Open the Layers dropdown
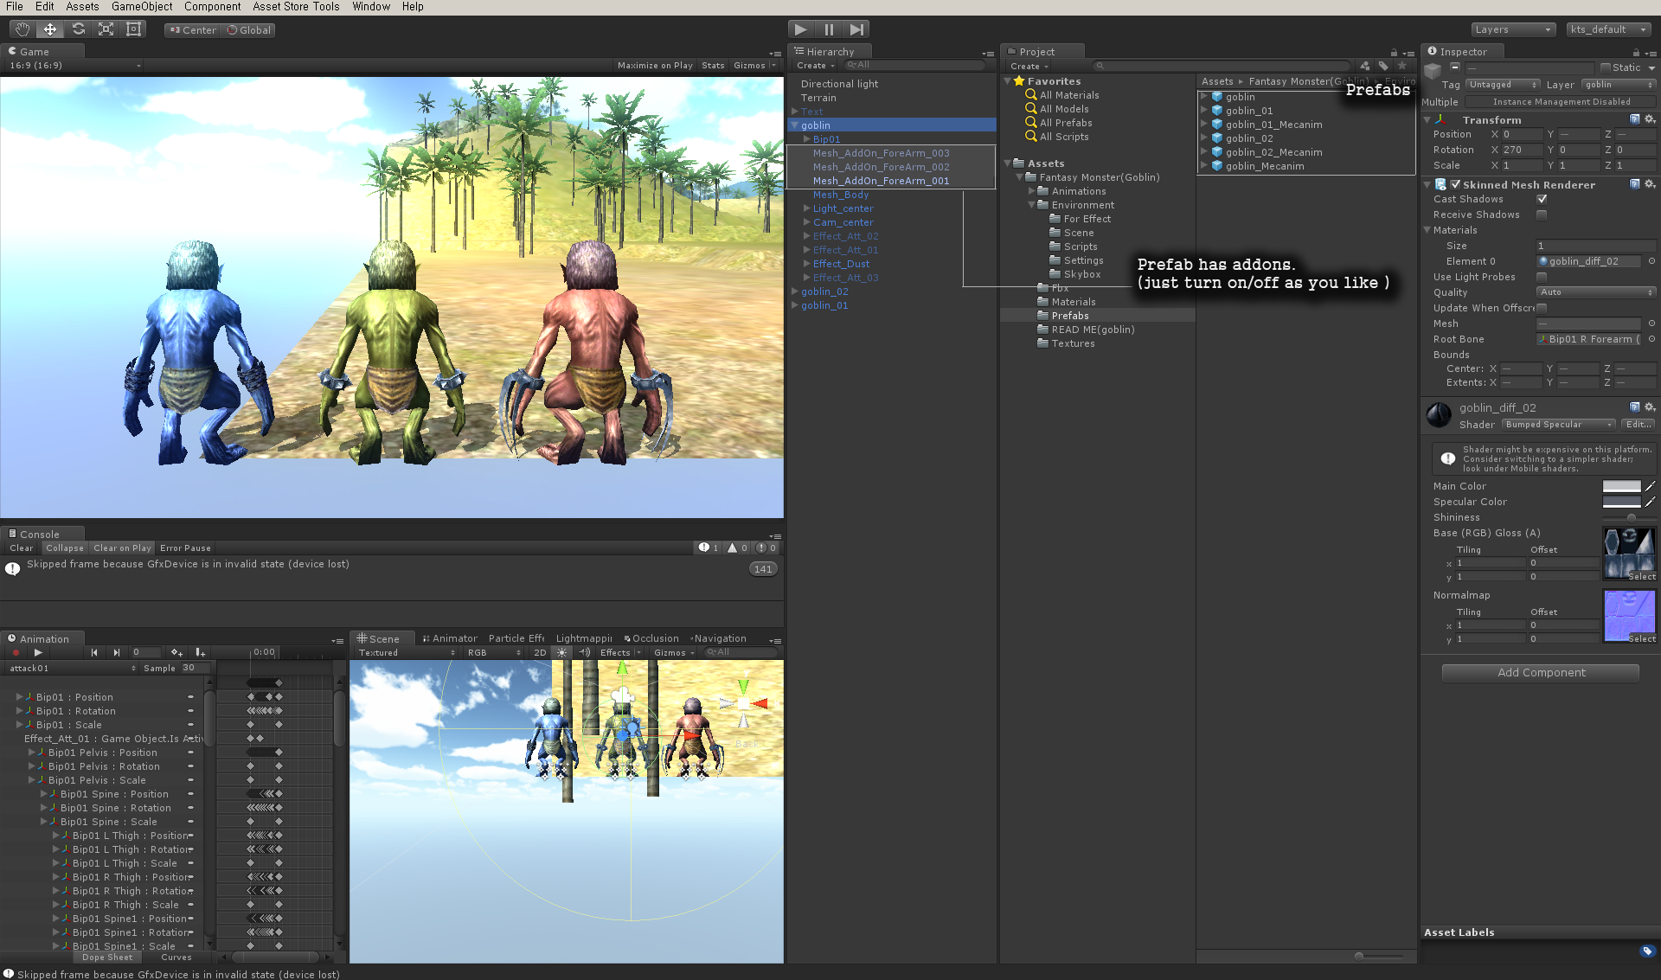This screenshot has width=1661, height=980. coord(1514,29)
